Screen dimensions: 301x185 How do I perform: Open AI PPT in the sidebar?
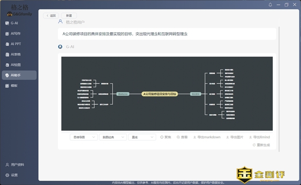[x=15, y=44]
